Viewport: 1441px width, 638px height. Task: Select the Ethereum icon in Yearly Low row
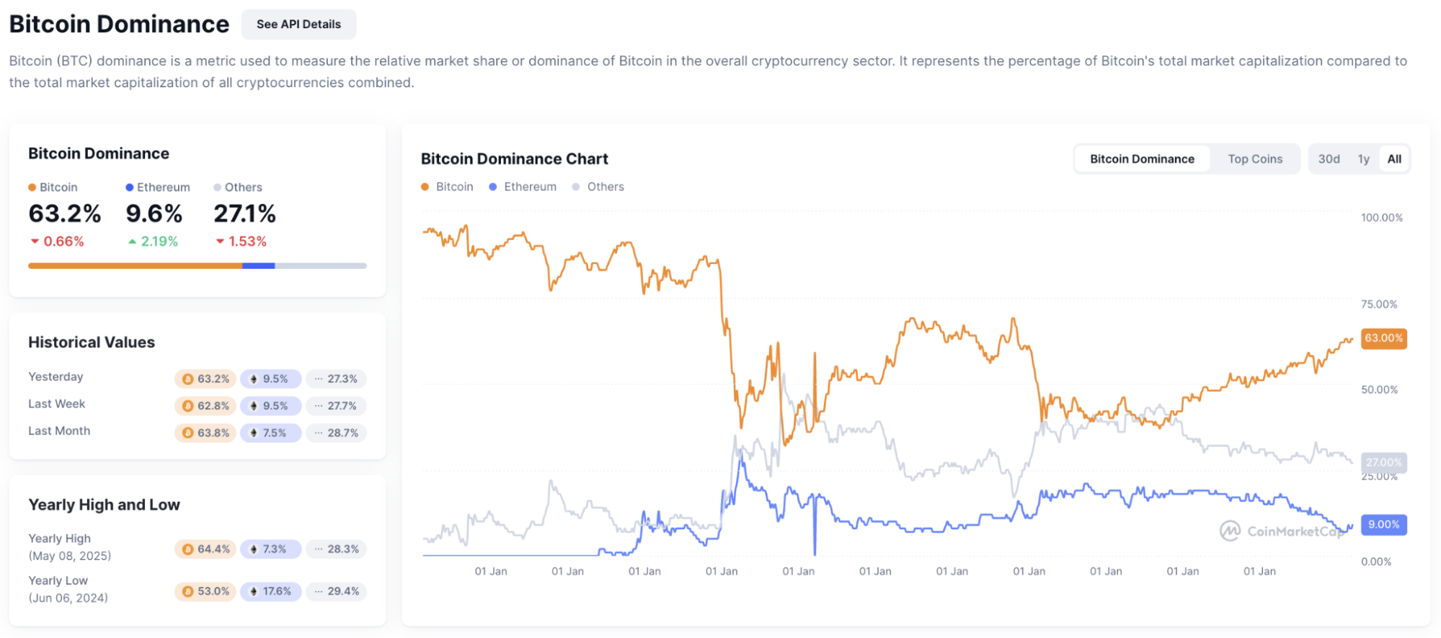pyautogui.click(x=253, y=591)
